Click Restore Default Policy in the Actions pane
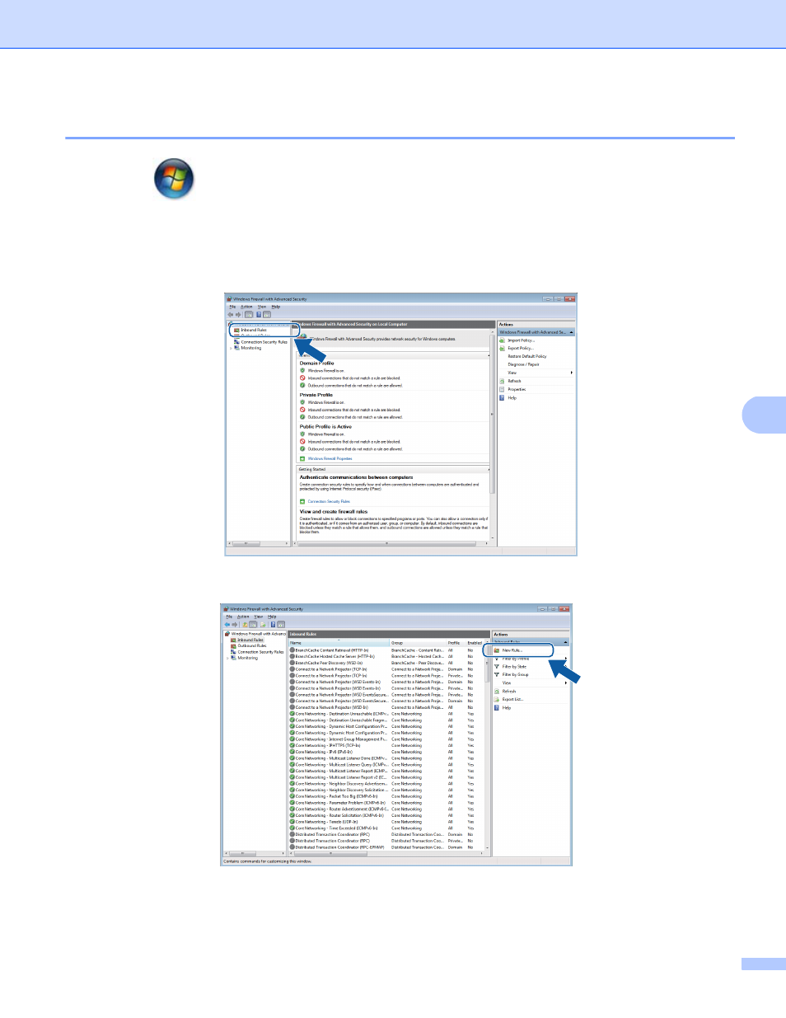This screenshot has height=1018, width=786. click(x=527, y=356)
